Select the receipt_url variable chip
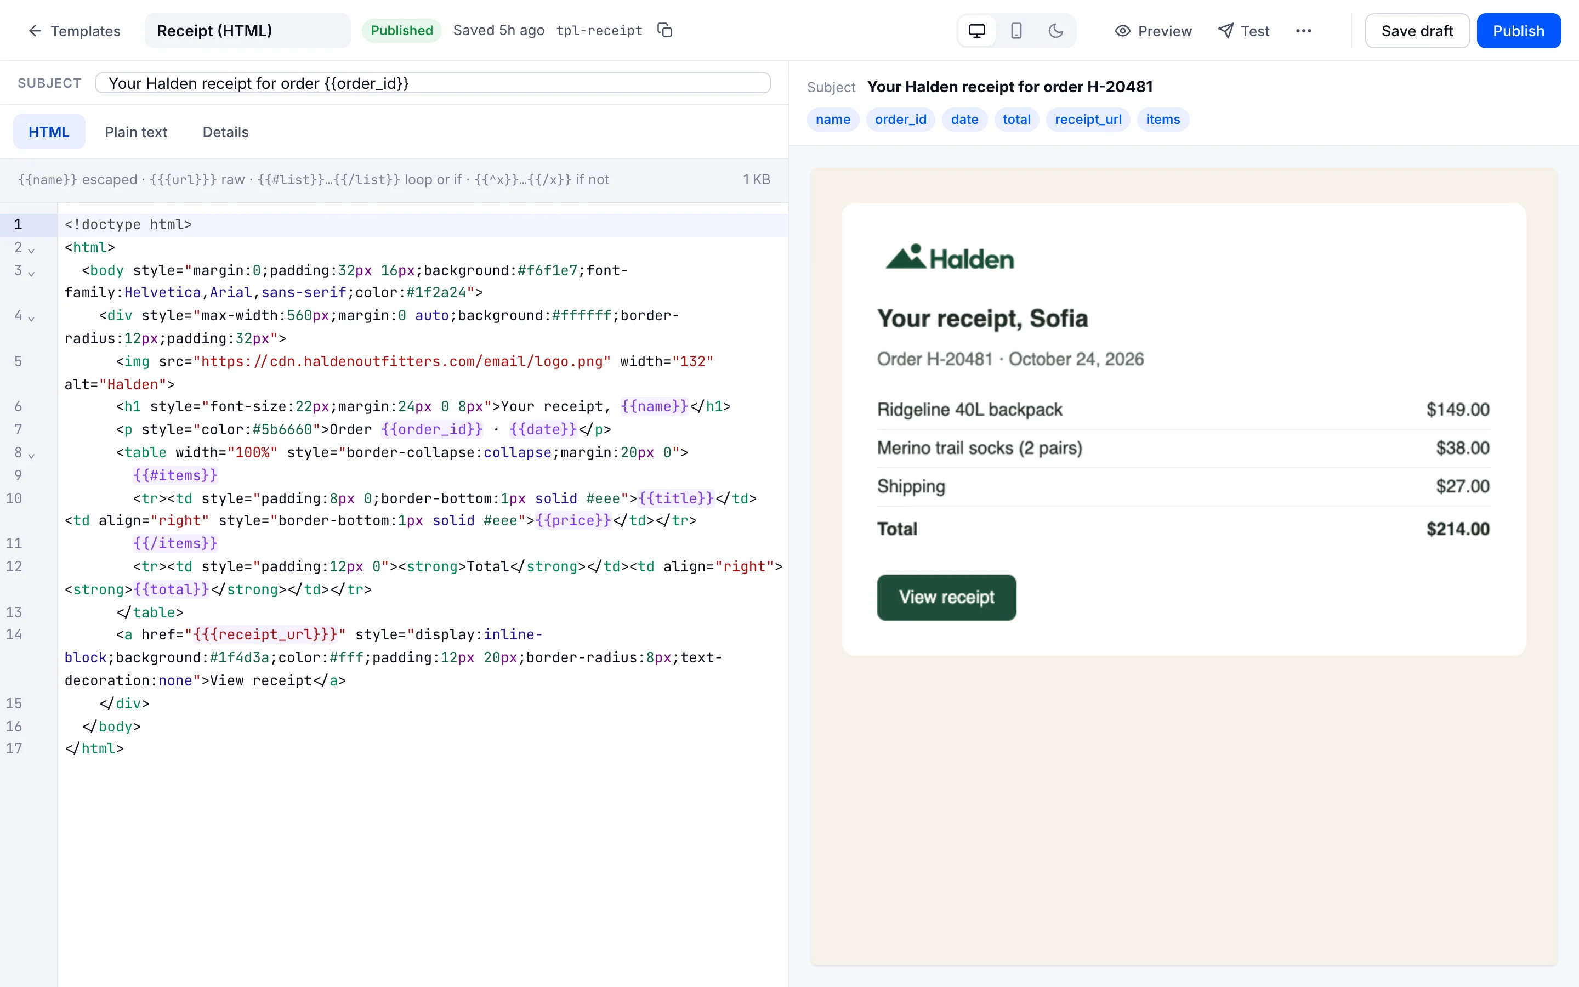Screen dimensions: 1579x987 1088,120
